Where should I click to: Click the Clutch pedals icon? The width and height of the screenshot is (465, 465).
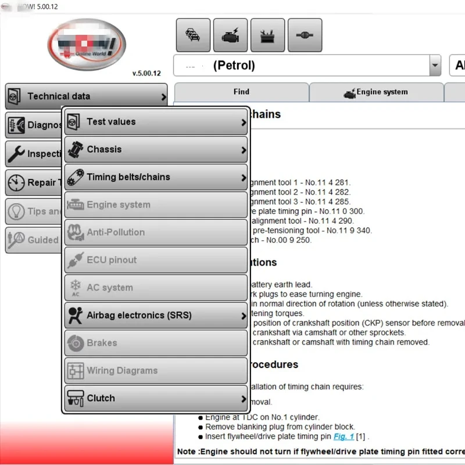click(x=76, y=398)
